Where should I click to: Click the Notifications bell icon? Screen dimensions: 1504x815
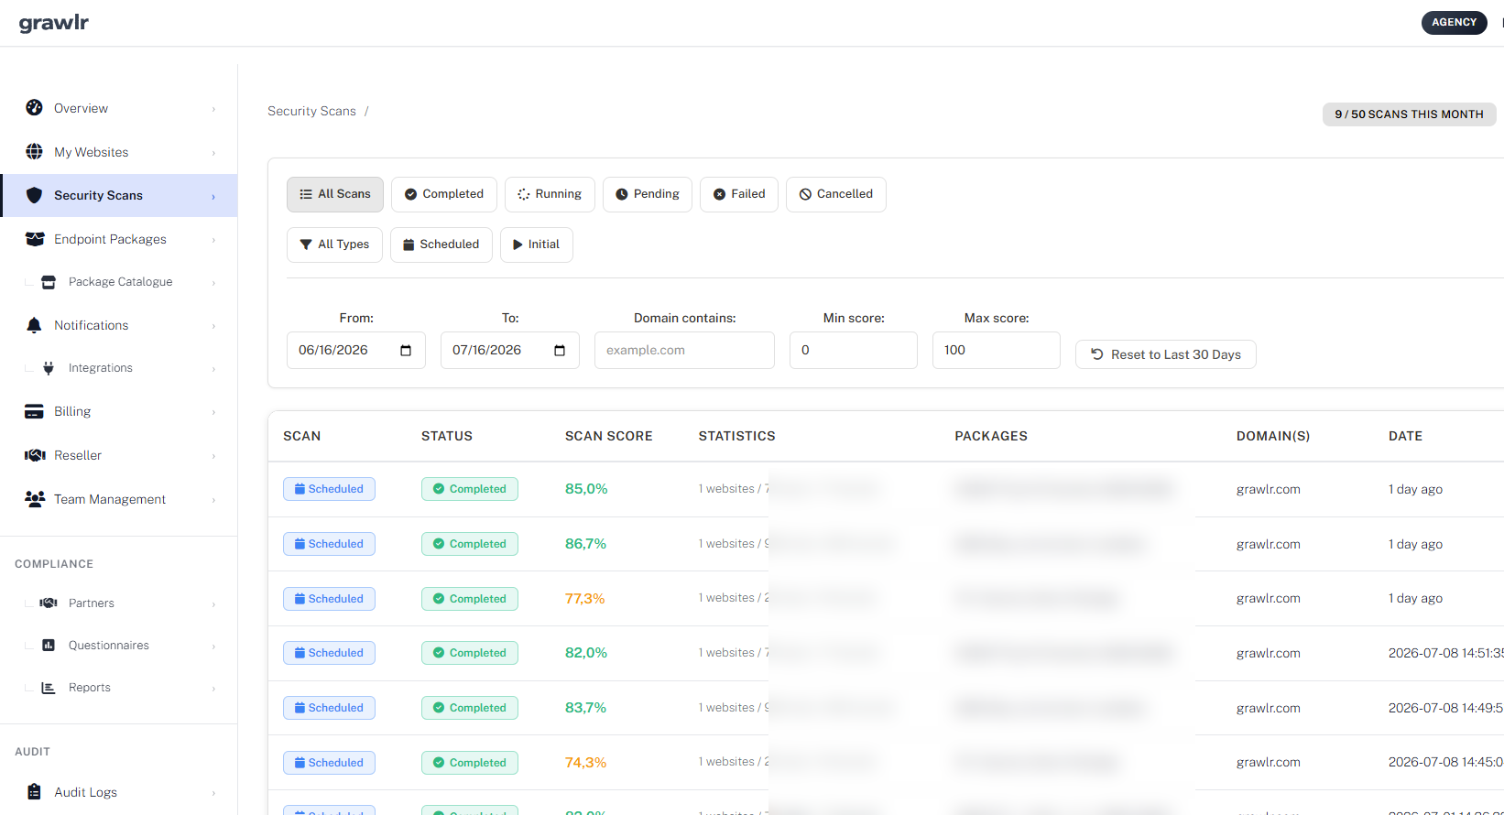[x=34, y=325]
